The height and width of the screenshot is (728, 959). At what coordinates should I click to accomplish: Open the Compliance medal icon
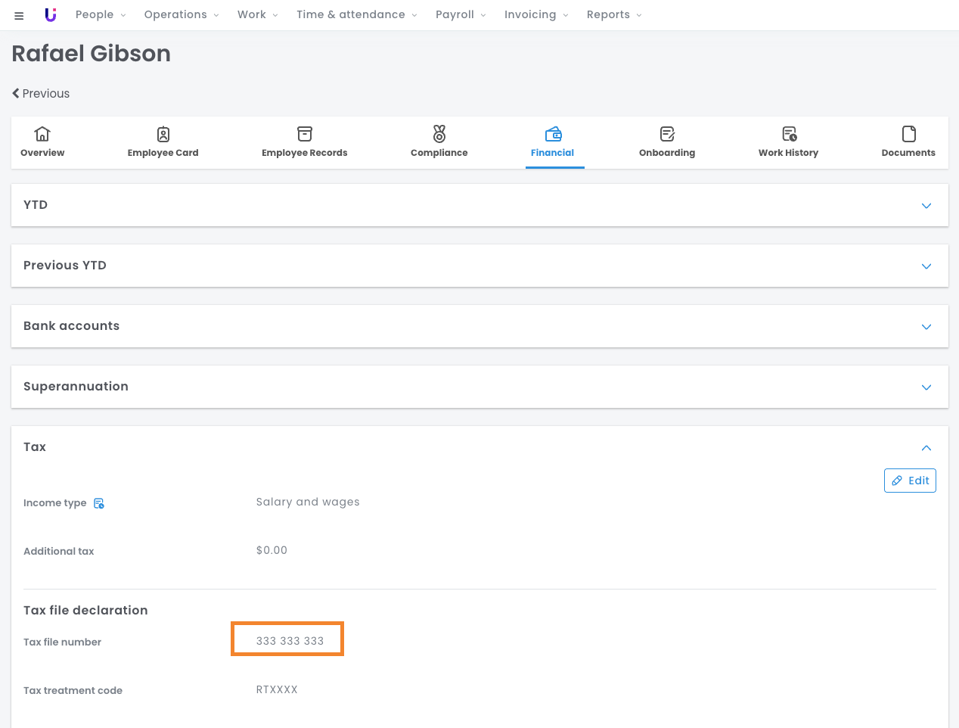click(x=439, y=134)
